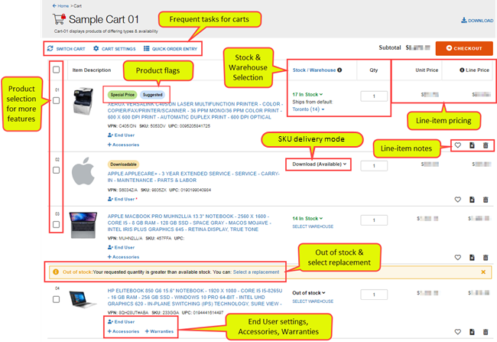
Task: Click the HP EliteBook quantity field
Action: [x=374, y=295]
